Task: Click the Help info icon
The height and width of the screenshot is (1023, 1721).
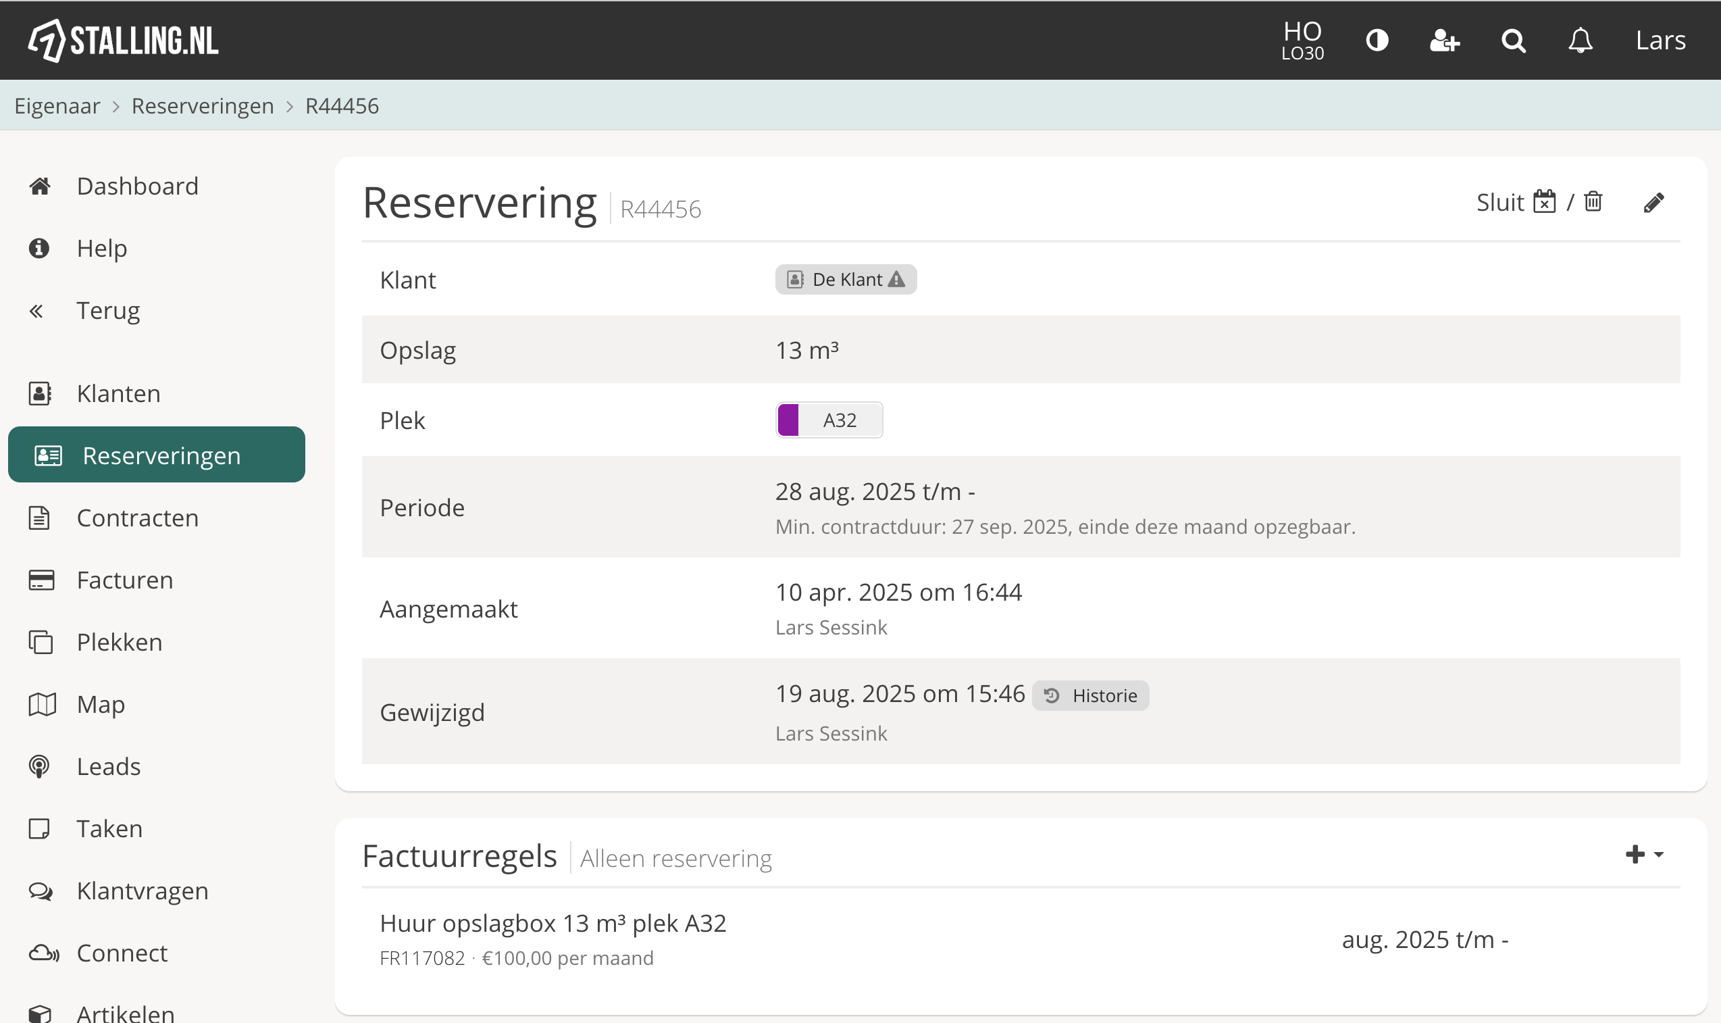Action: pos(39,248)
